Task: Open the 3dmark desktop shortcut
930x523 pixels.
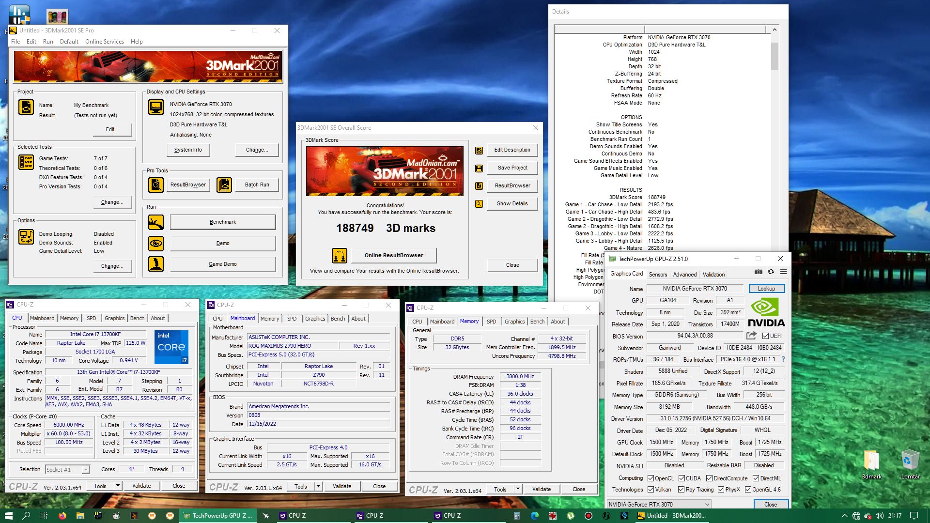Action: tap(871, 465)
